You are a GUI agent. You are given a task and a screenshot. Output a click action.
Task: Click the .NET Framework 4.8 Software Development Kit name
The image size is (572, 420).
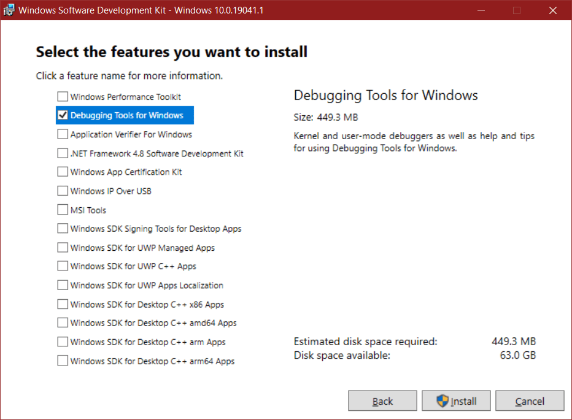(x=157, y=153)
